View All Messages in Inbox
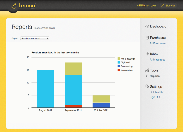Viewport: 183px width, 132px height. point(157,60)
